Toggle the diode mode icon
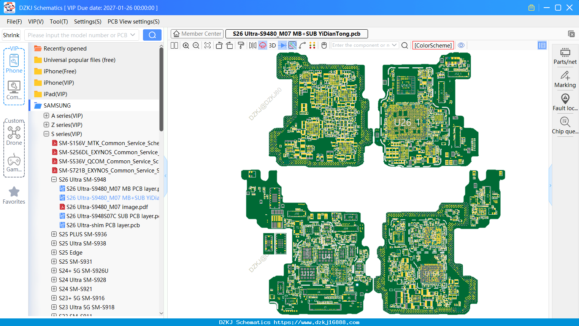The image size is (579, 326). point(282,45)
